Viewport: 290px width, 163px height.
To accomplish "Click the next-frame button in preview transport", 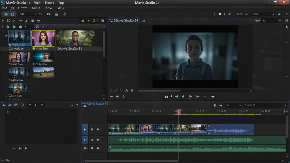I will point(198,96).
